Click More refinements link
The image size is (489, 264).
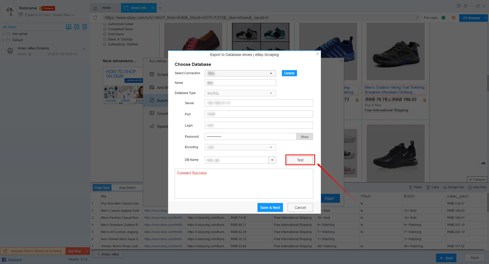[119, 61]
